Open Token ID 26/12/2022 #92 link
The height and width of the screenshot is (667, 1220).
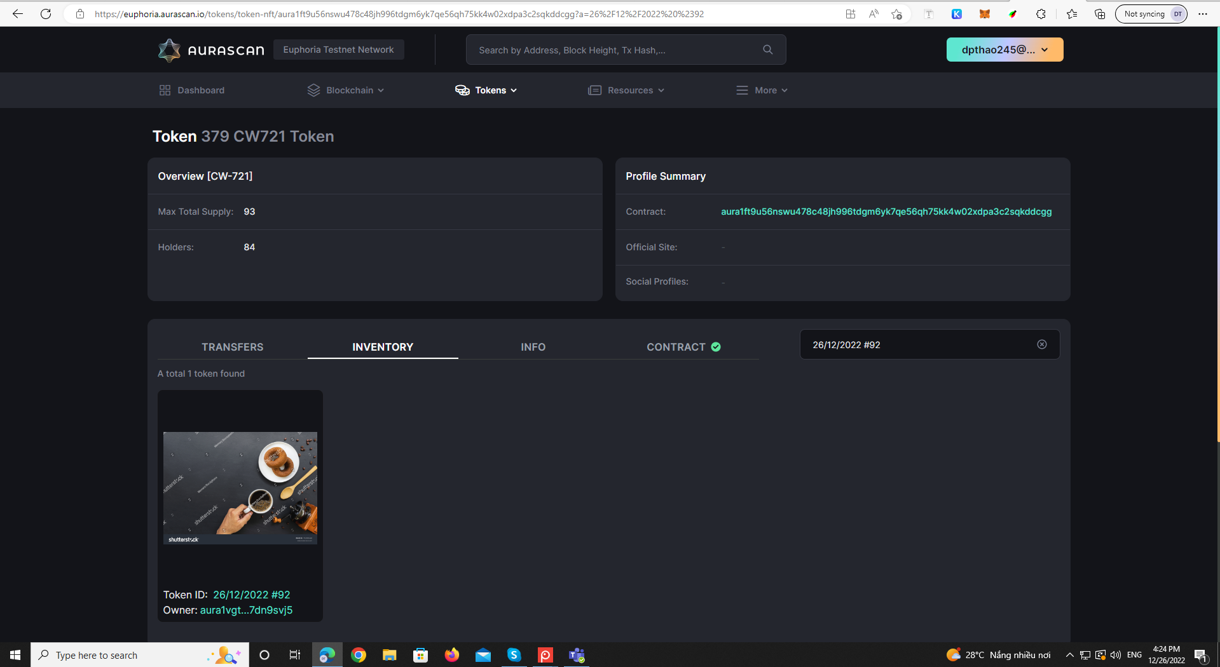click(251, 595)
